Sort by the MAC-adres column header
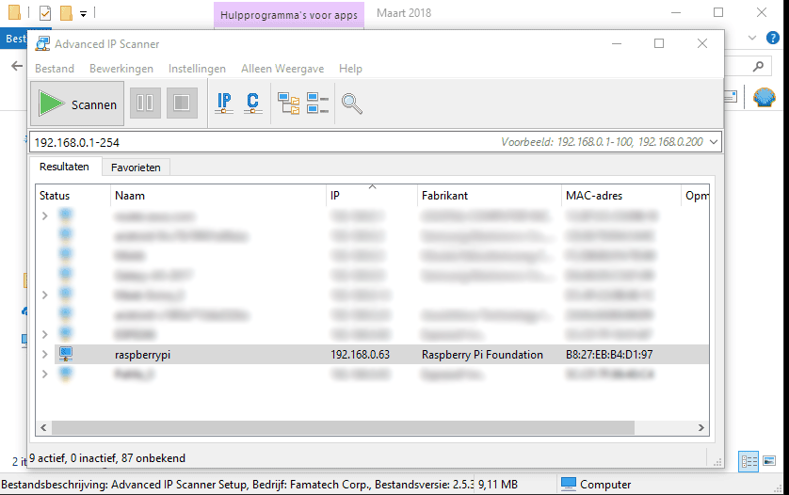 pyautogui.click(x=620, y=196)
